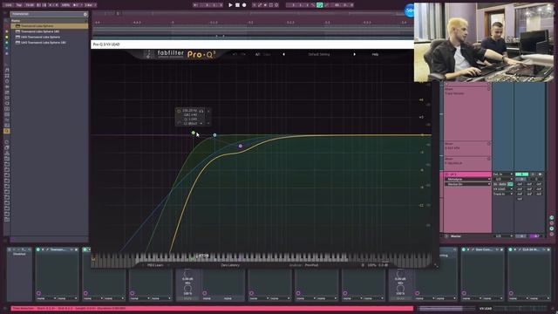Open the Default Setting preset menu
558x314 pixels.
coord(319,54)
